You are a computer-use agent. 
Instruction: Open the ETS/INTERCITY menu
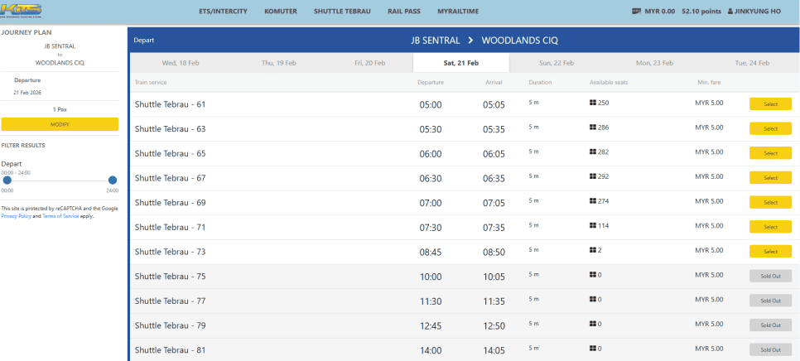223,12
